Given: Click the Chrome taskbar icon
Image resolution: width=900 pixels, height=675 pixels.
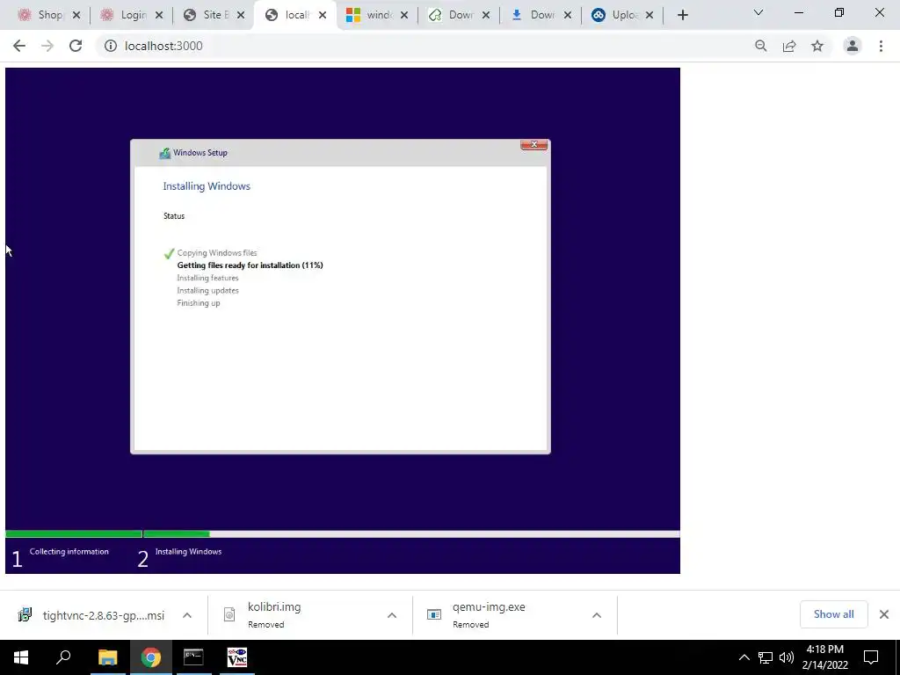Looking at the screenshot, I should (x=151, y=657).
